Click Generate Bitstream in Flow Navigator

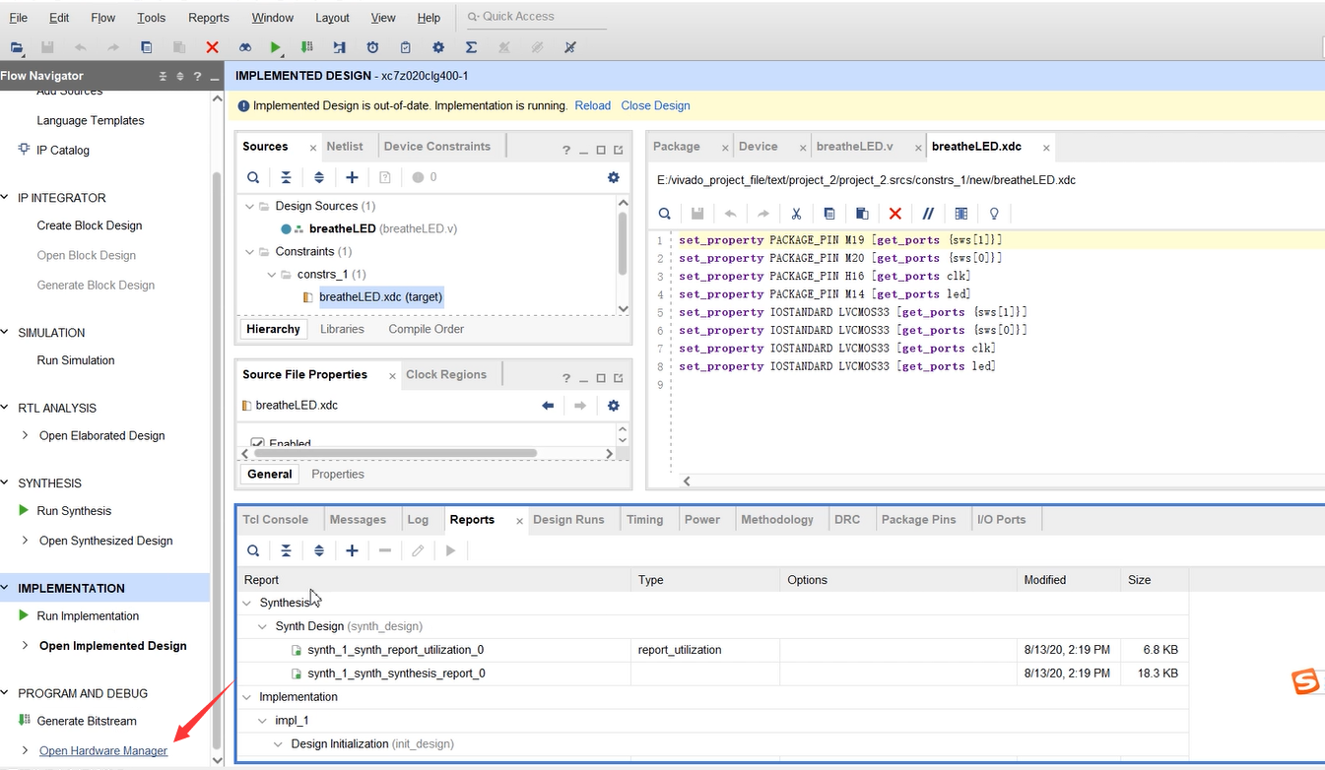[87, 721]
